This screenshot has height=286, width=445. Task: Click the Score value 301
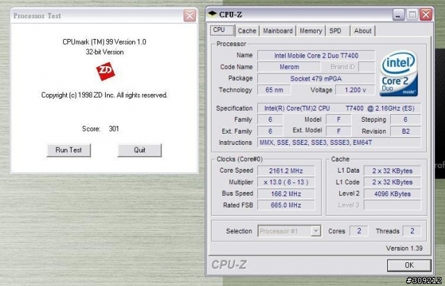[x=114, y=129]
